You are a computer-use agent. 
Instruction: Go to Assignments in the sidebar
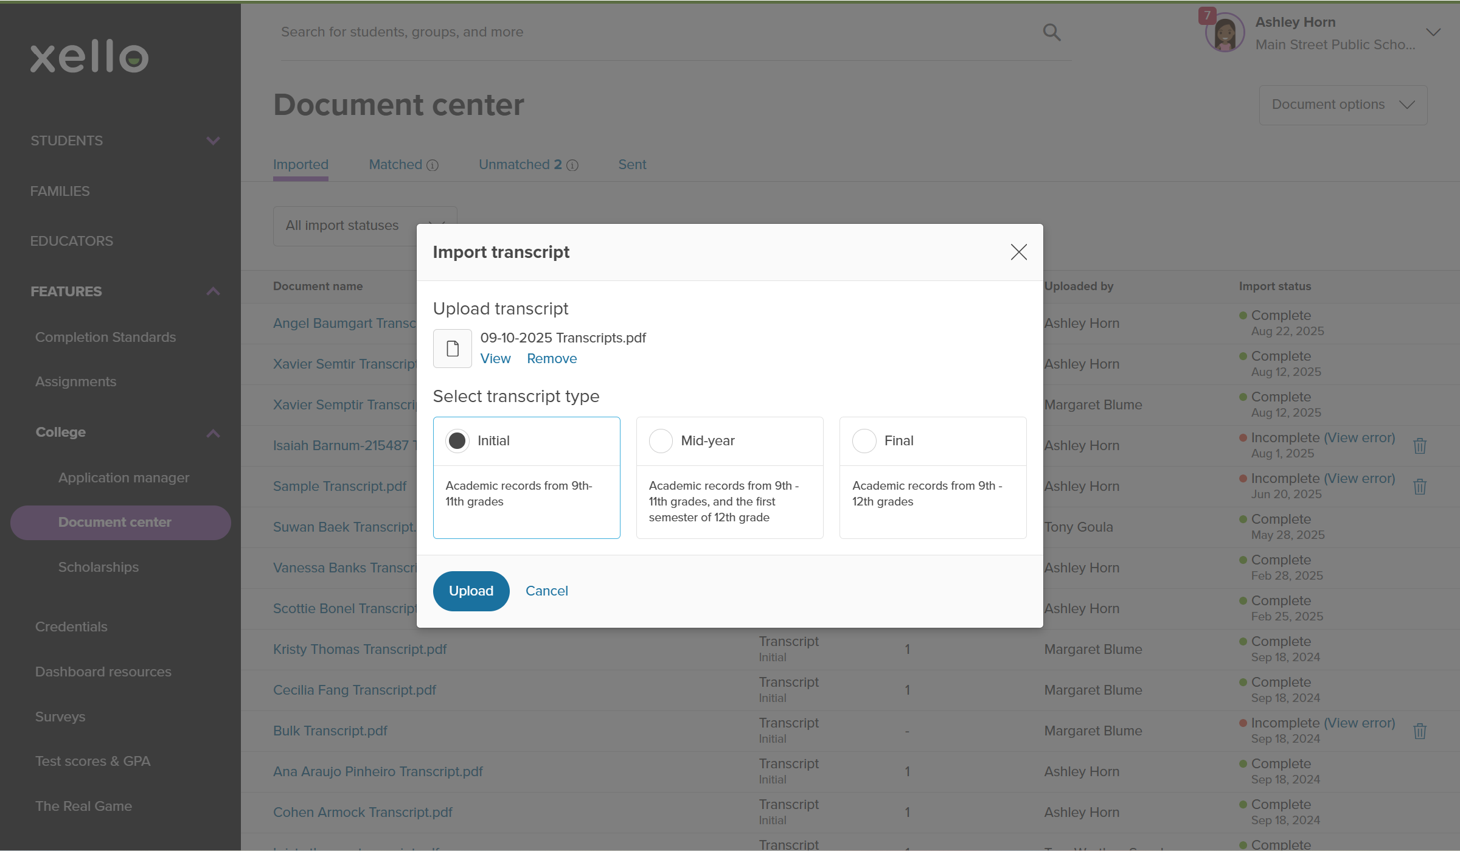pos(75,381)
